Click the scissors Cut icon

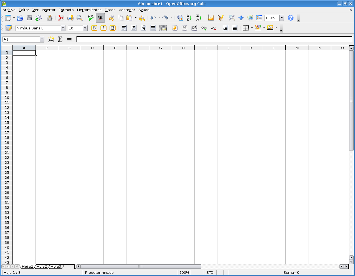pyautogui.click(x=111, y=18)
